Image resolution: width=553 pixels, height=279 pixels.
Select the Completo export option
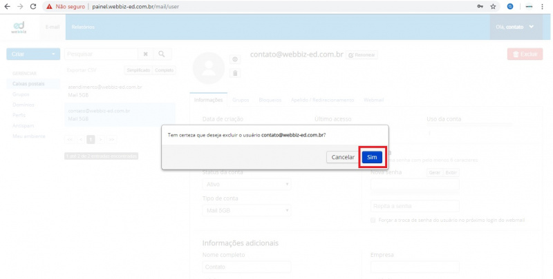point(164,70)
